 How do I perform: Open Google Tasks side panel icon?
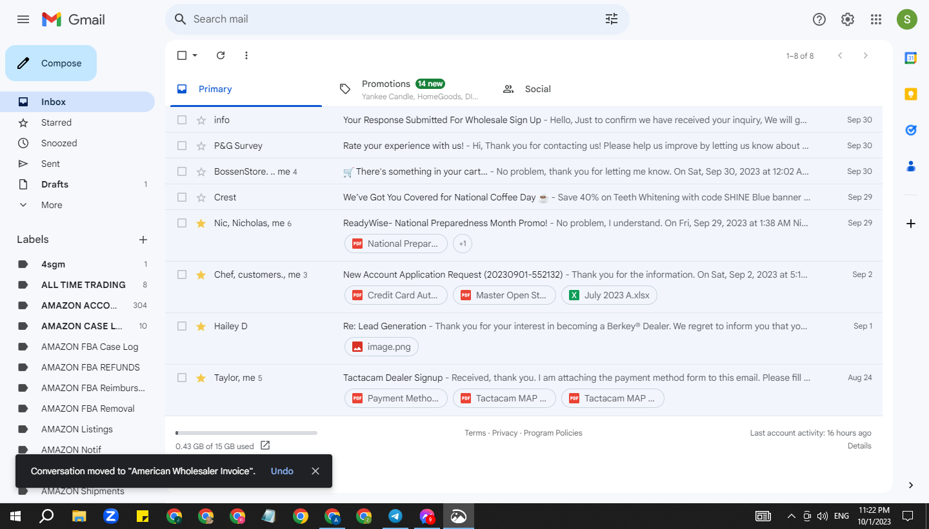(911, 130)
